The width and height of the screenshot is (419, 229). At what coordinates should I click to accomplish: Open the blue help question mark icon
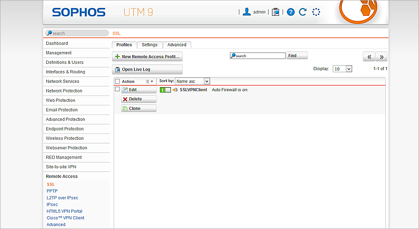tap(290, 12)
